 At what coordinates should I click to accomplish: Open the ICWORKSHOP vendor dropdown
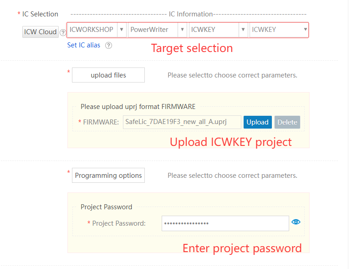(97, 30)
